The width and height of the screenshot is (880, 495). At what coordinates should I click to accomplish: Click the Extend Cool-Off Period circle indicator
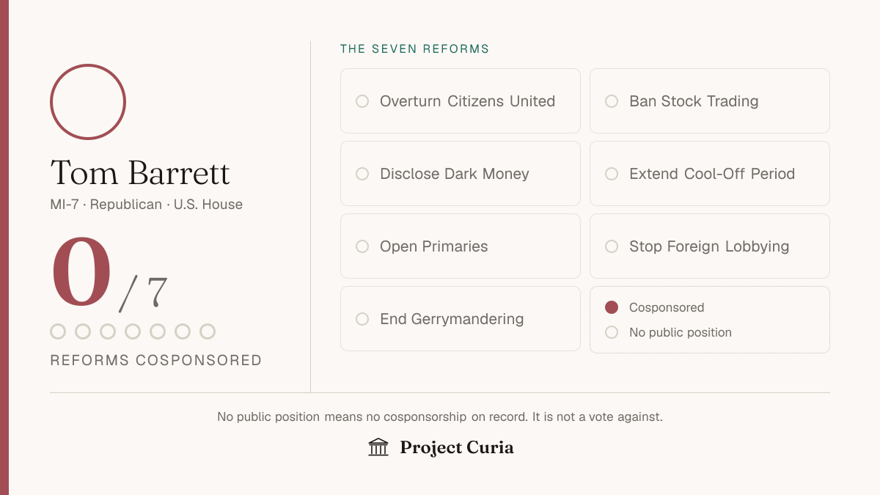pos(612,174)
